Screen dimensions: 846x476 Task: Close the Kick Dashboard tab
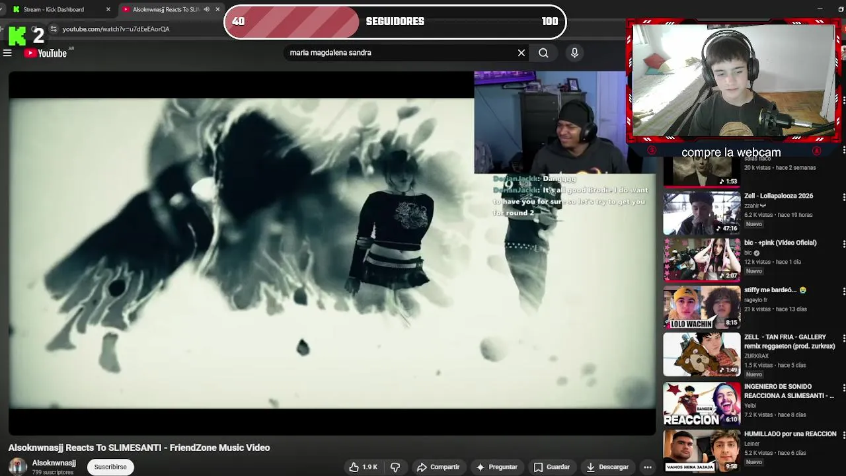click(108, 9)
